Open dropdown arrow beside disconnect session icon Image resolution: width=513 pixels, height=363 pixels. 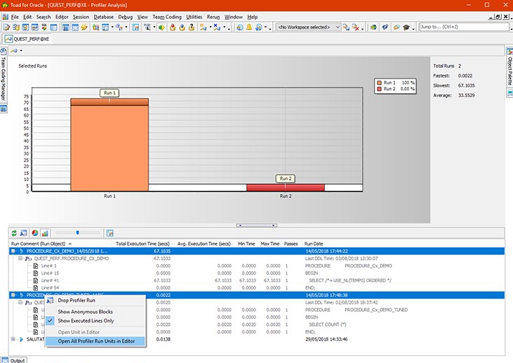[224, 27]
